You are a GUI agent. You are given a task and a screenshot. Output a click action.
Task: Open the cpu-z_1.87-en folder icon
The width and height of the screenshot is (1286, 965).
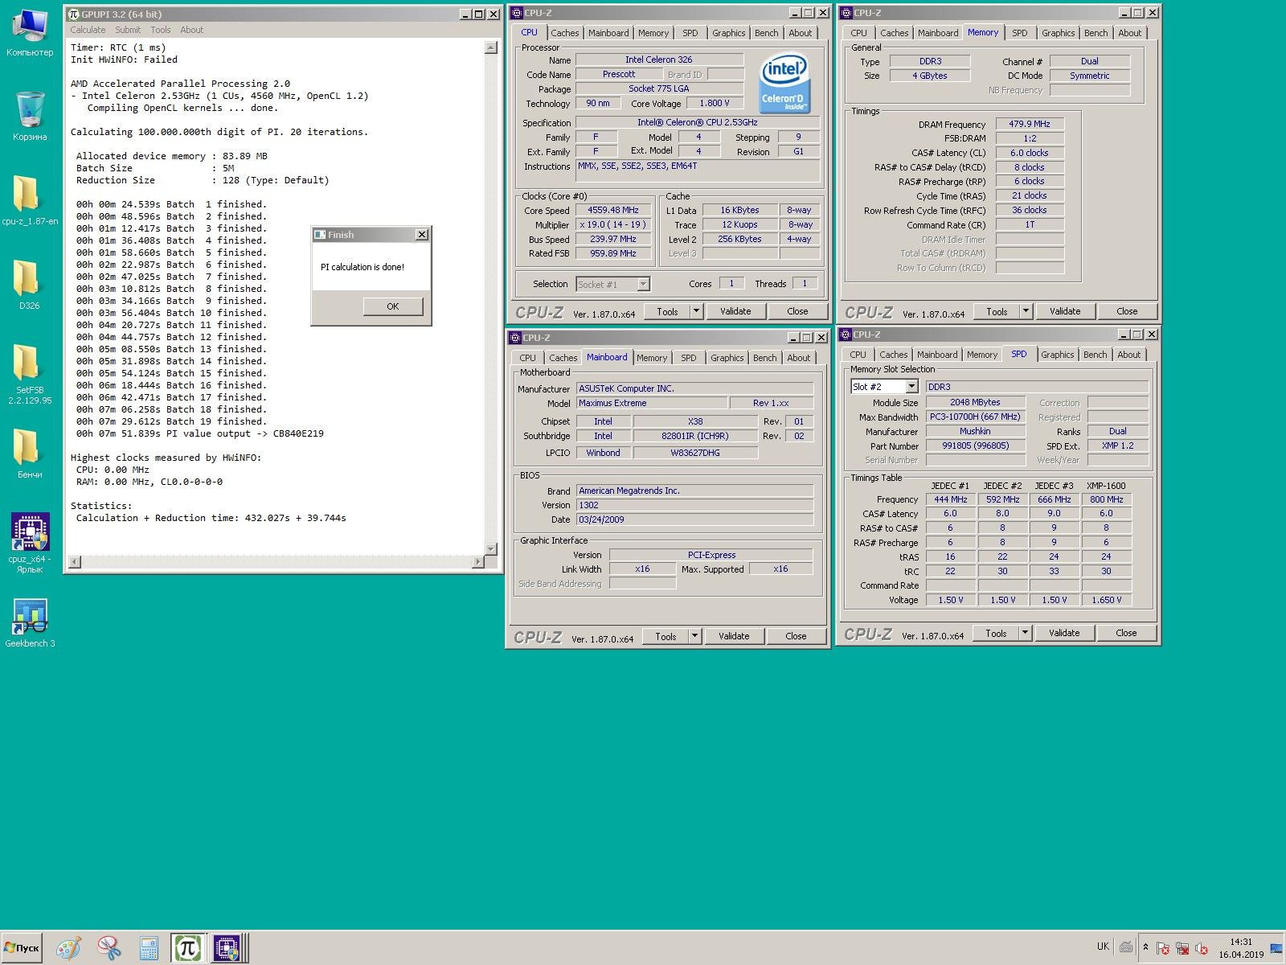pos(30,201)
